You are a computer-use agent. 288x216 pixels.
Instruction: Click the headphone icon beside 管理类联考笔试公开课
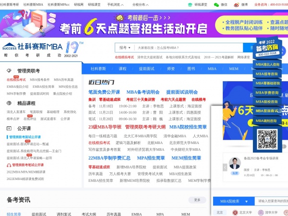[9, 165]
